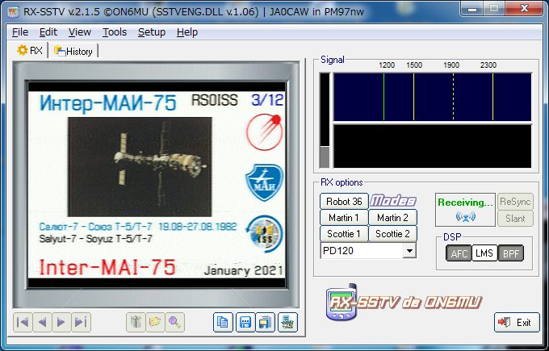This screenshot has height=351, width=549.
Task: Click the magnifying glass zoom icon
Action: coord(174,322)
